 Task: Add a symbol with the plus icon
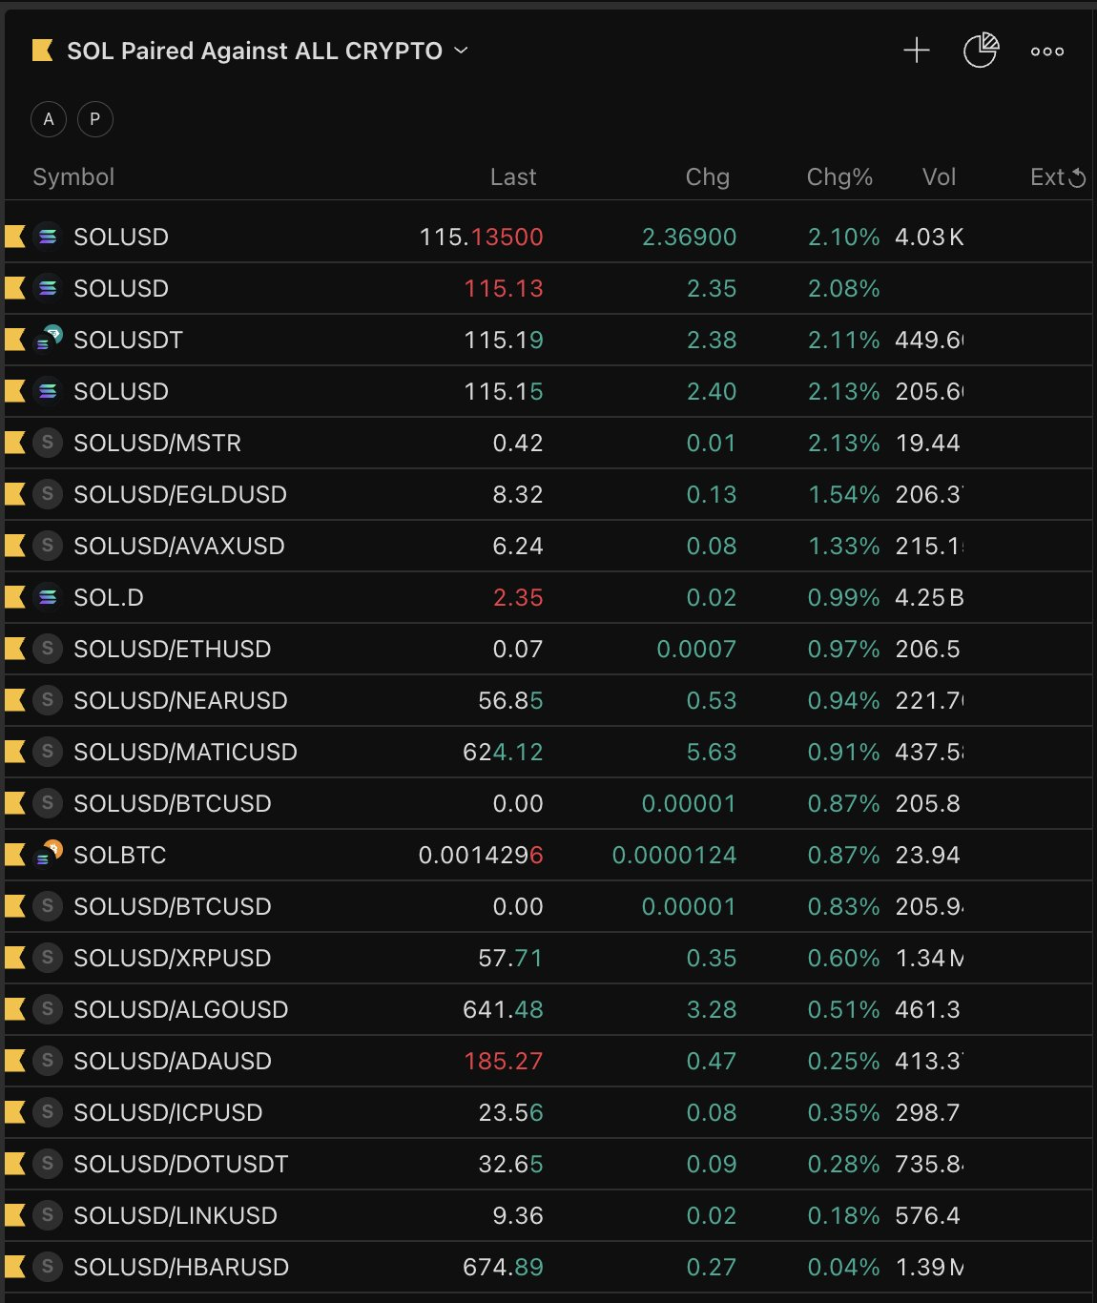pyautogui.click(x=916, y=51)
